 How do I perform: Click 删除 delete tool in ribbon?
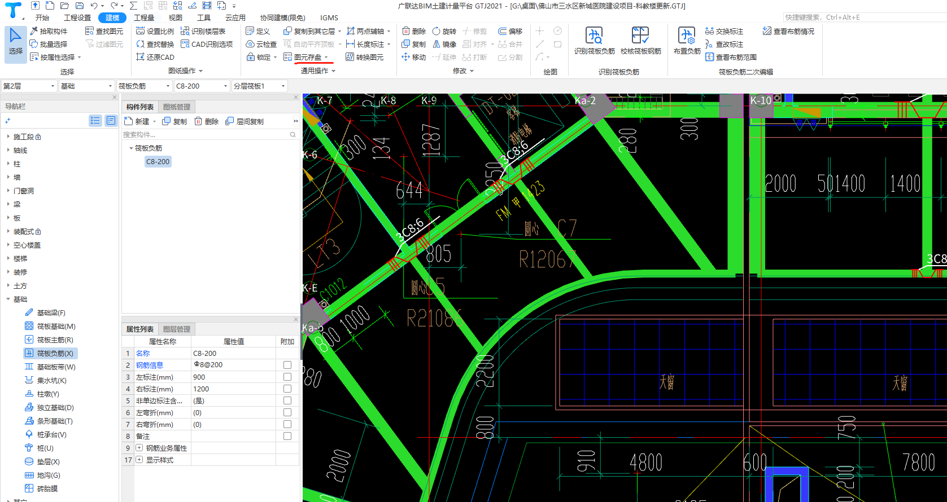pyautogui.click(x=413, y=32)
